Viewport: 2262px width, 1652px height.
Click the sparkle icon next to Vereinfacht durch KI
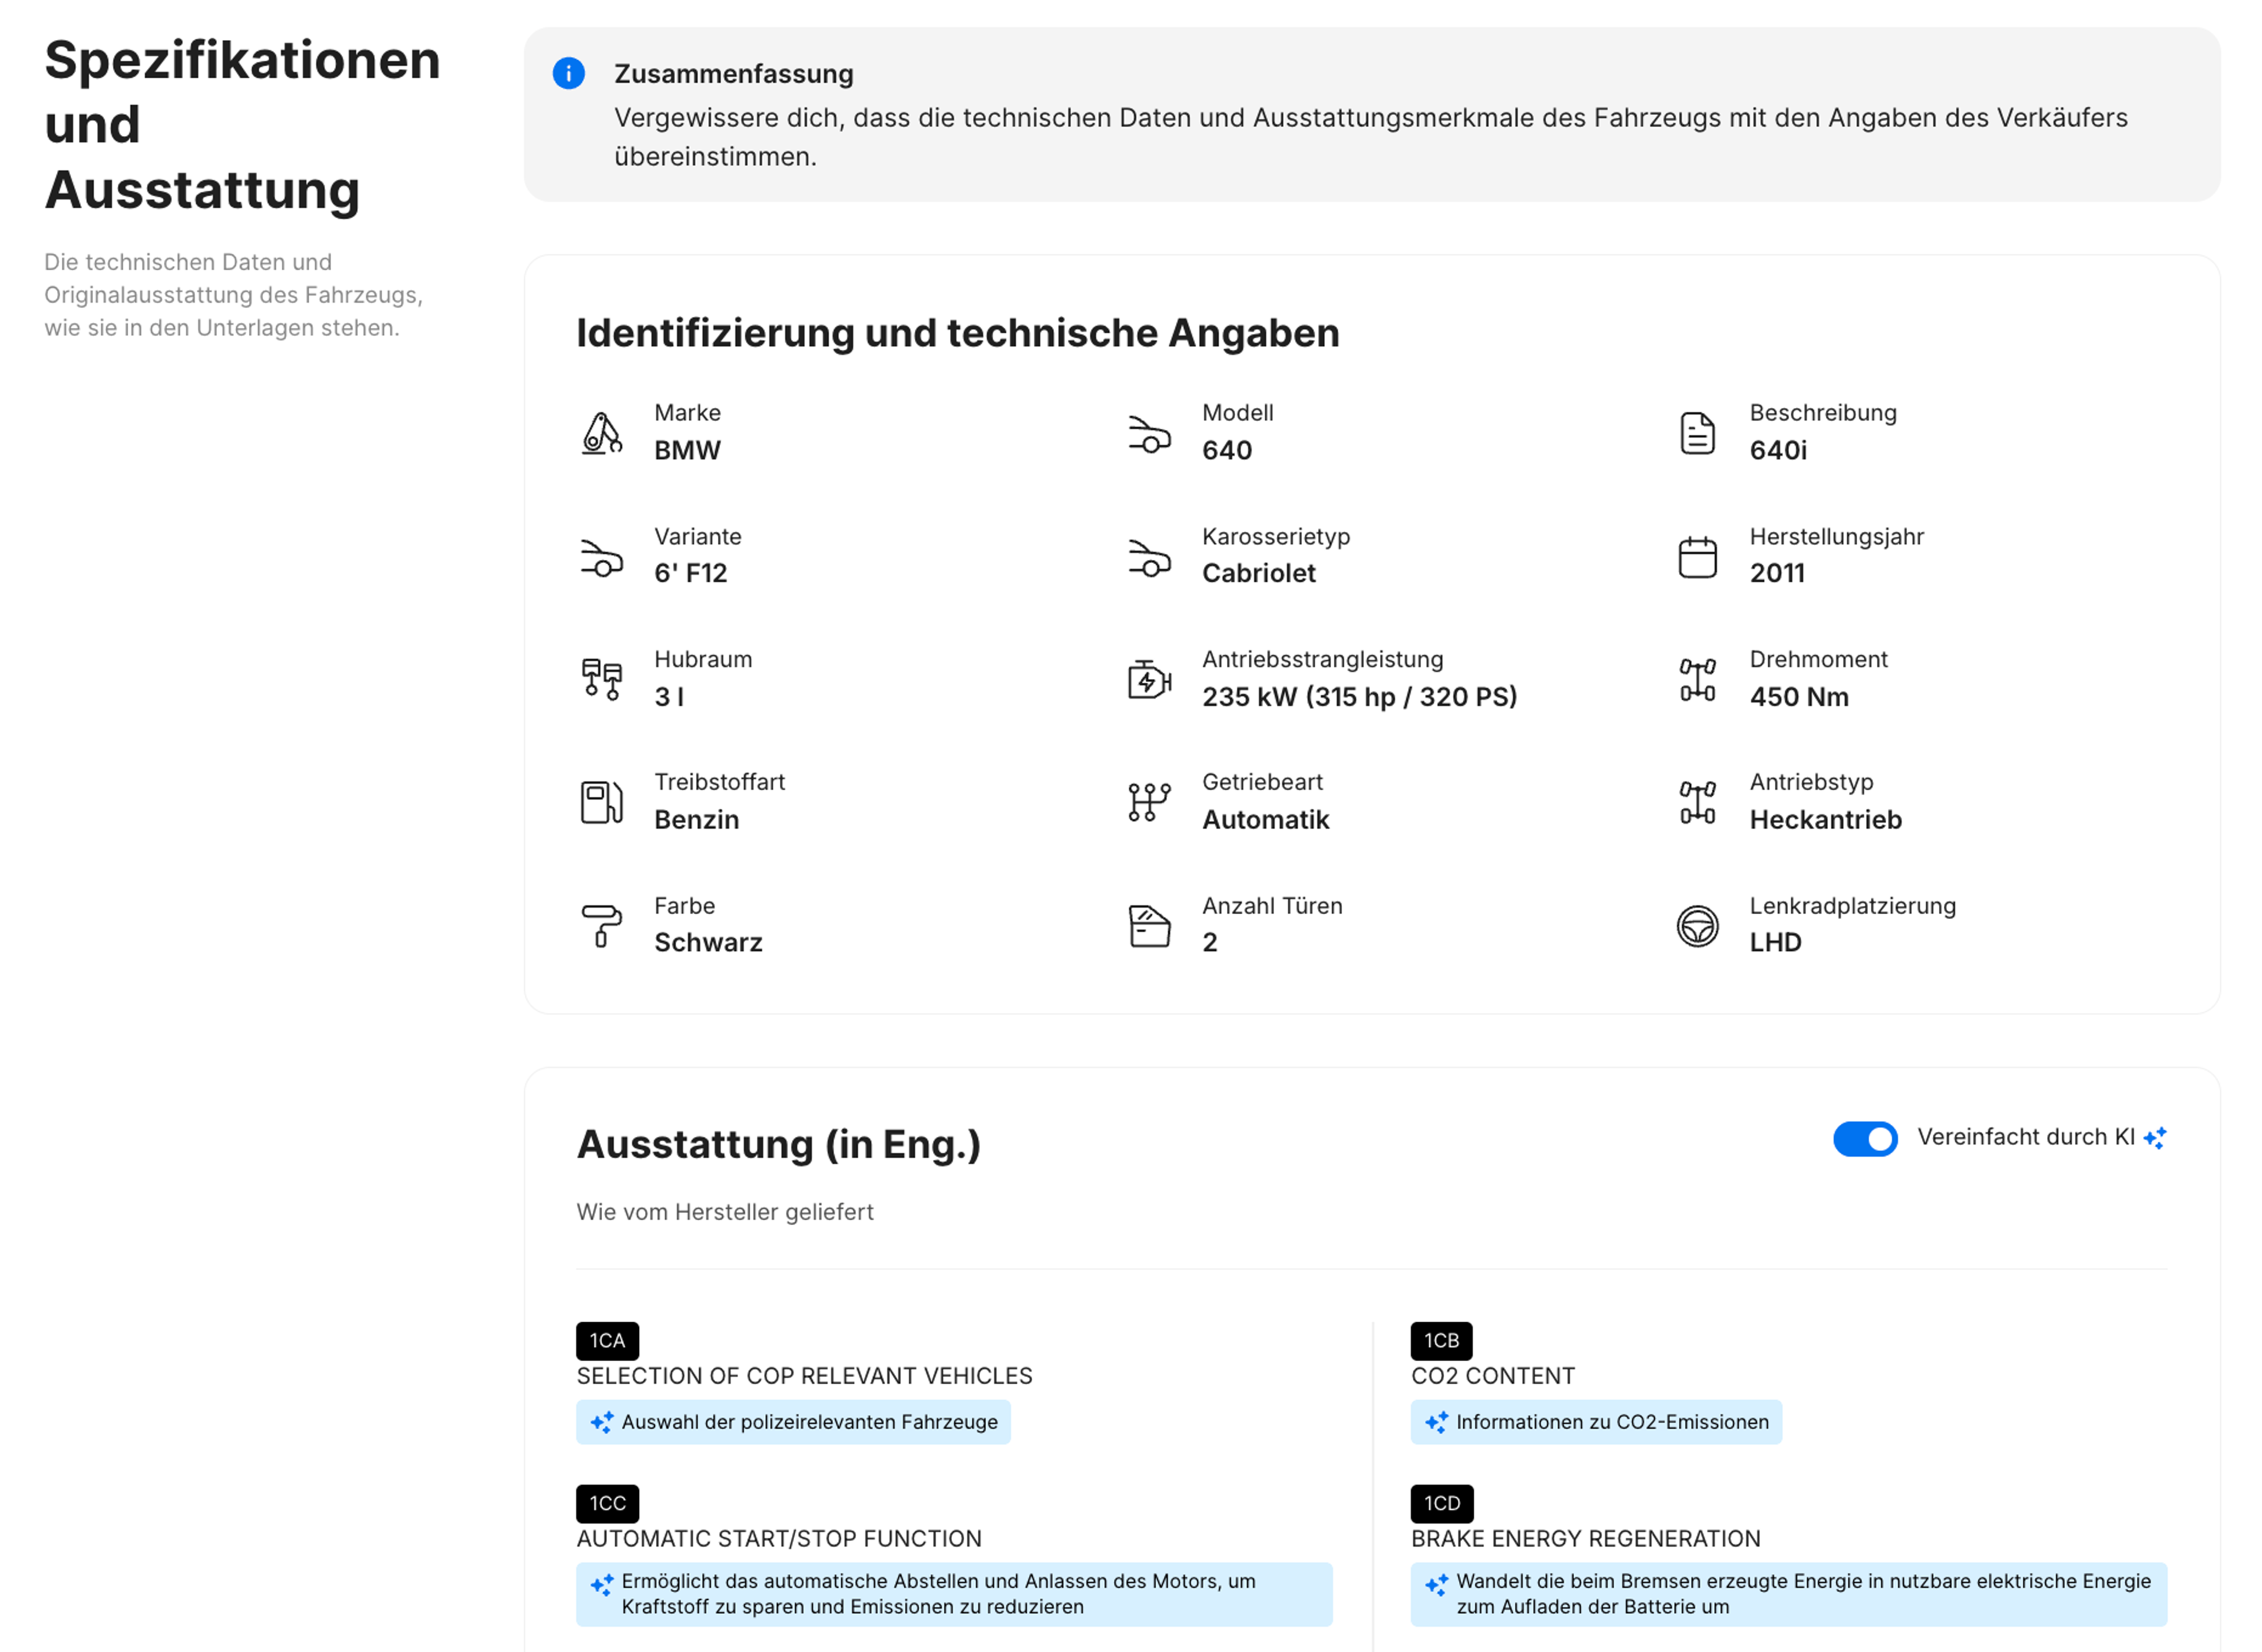point(2155,1138)
